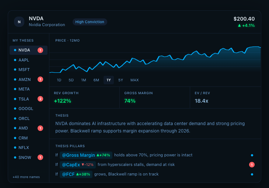Open the CRM thesis
269x188 pixels.
point(28,138)
